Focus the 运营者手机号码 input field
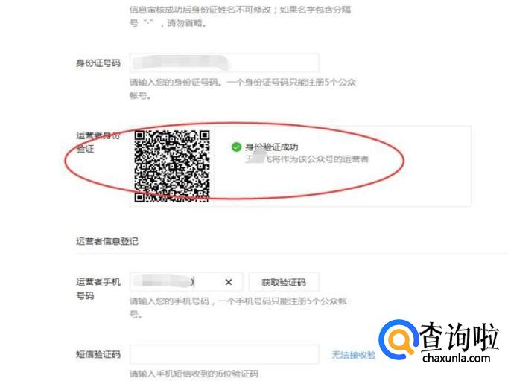The width and height of the screenshot is (508, 381). 186,282
